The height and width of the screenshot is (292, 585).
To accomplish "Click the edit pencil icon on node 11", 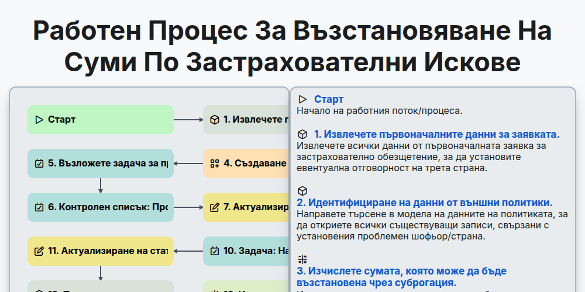I will tap(39, 251).
